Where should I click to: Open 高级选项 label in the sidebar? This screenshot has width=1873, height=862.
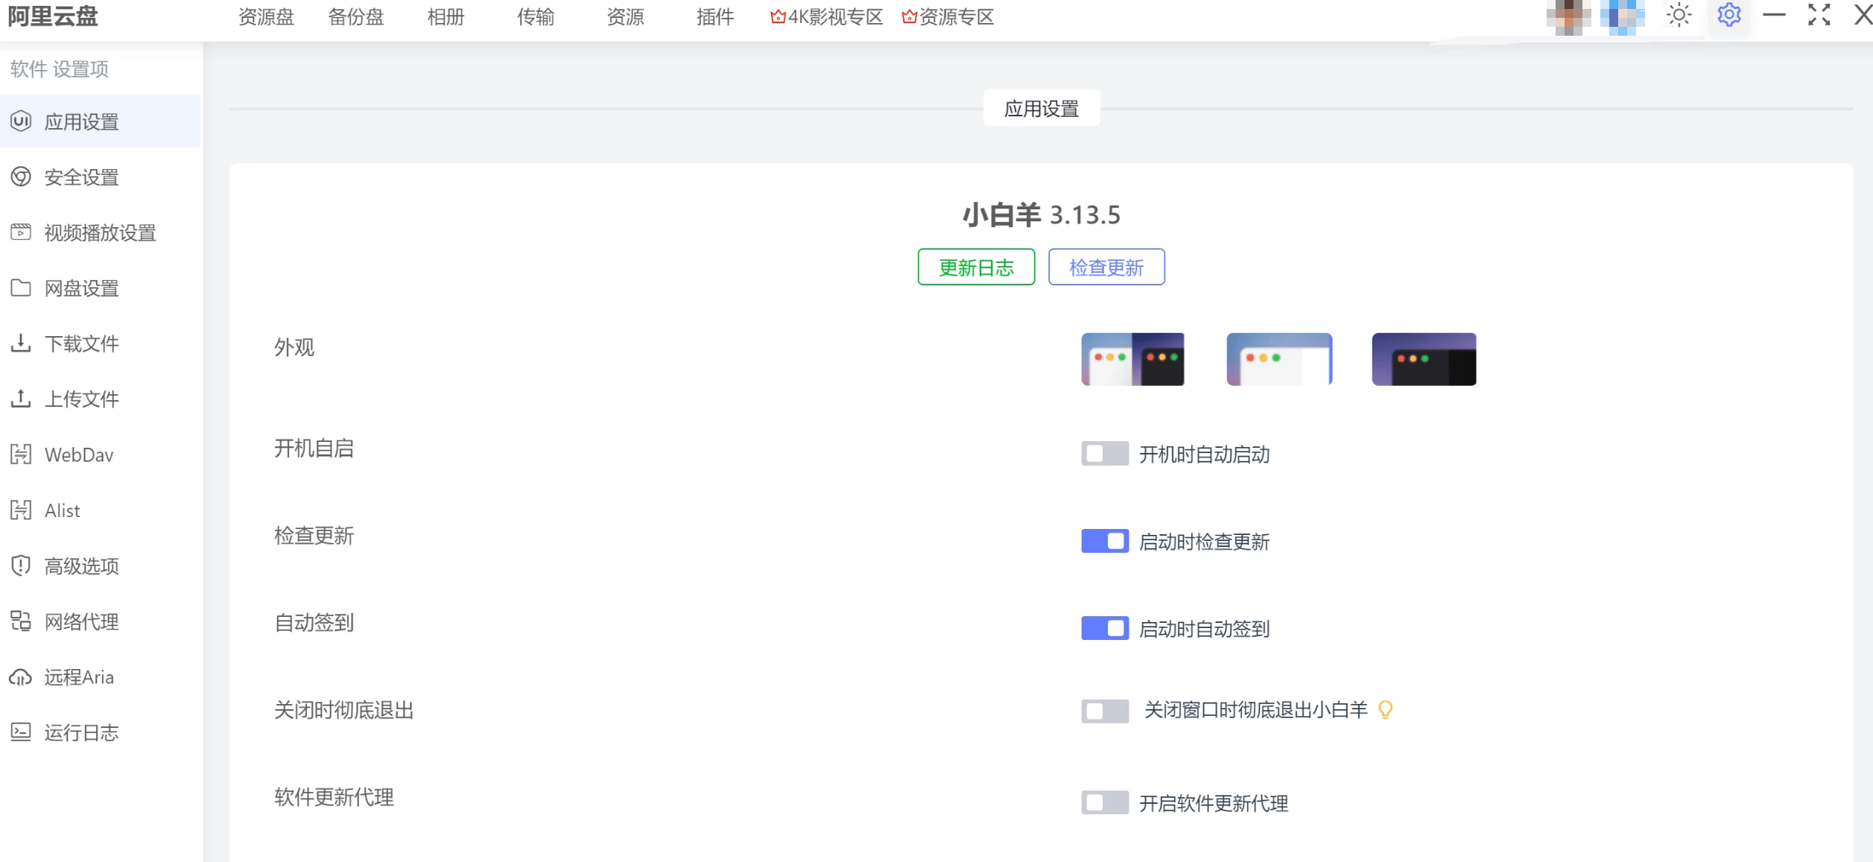click(82, 566)
